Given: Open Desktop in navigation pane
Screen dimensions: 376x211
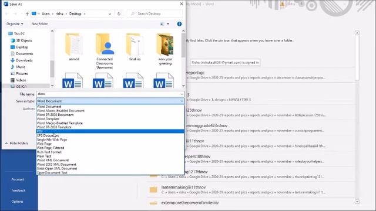Looking at the screenshot, I should pyautogui.click(x=22, y=47).
